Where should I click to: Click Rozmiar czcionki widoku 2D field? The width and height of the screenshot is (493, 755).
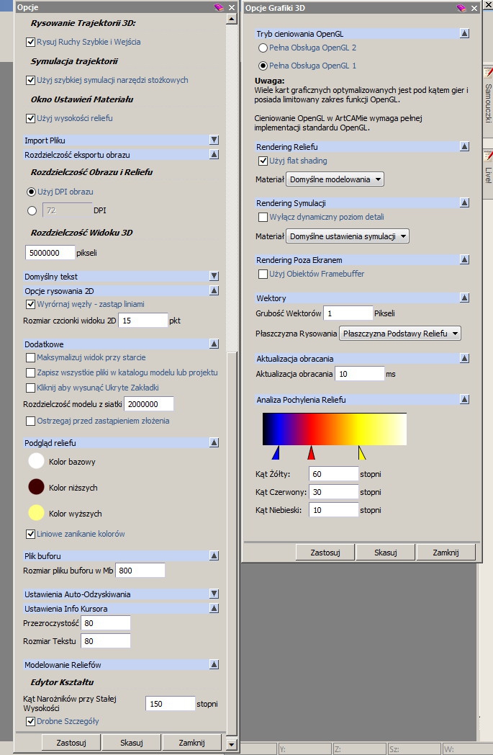(143, 321)
